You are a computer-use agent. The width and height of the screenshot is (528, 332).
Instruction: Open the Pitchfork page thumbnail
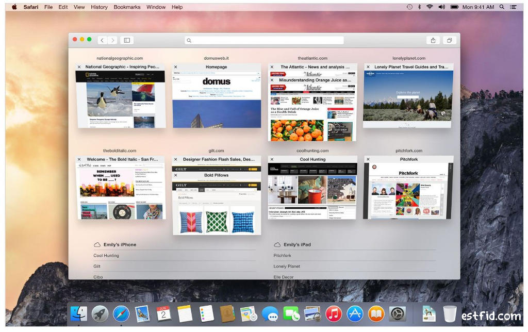[408, 191]
